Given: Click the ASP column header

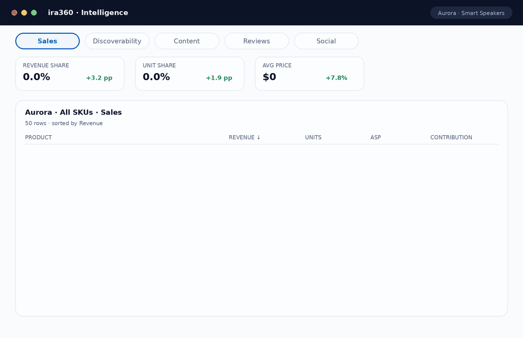Looking at the screenshot, I should [375, 137].
